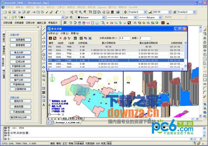
Task: Click the first icon in 单点分析 toolbar
Action: [x=50, y=38]
